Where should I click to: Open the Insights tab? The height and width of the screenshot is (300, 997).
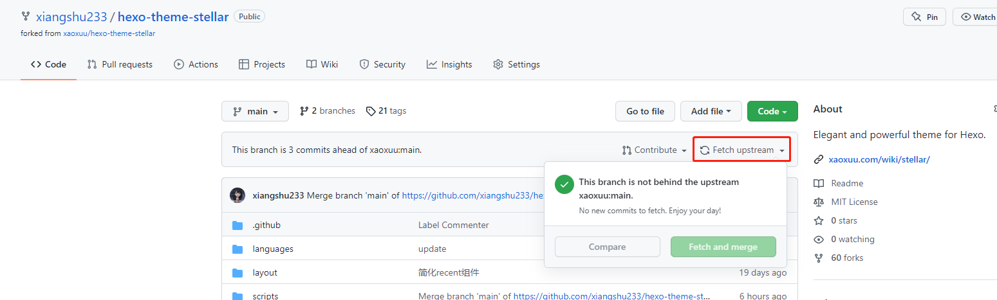449,64
